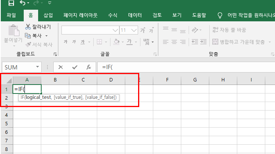
Task: Click the text orientation icon
Action: pos(195,30)
